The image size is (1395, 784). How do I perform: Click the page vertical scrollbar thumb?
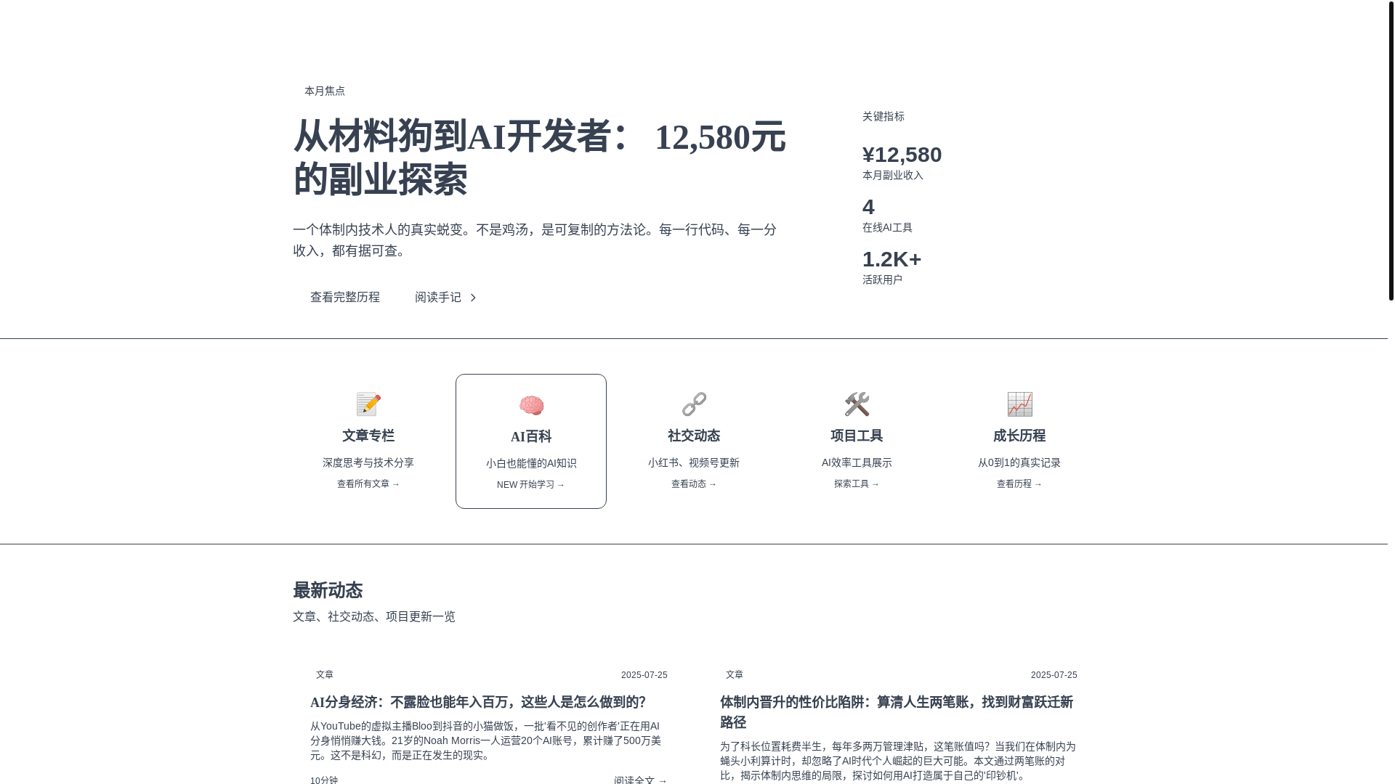(1391, 150)
